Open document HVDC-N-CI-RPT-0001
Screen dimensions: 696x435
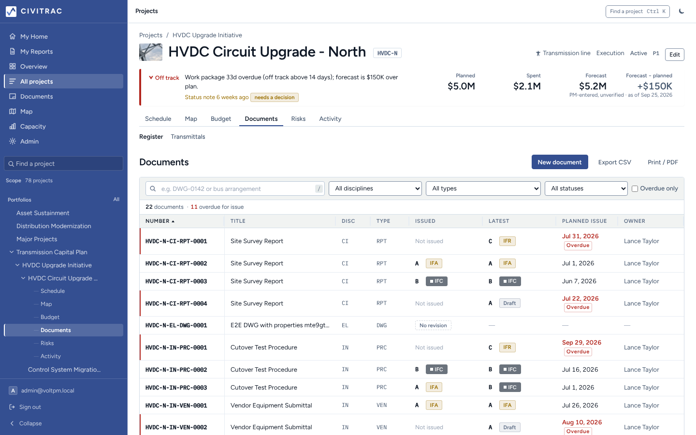click(x=176, y=241)
